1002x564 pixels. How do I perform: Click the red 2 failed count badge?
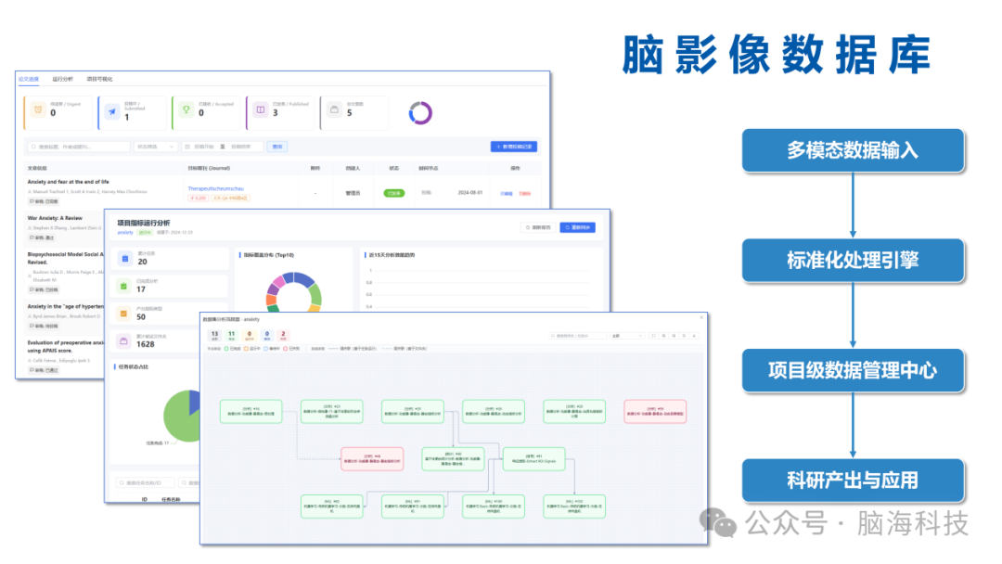283,335
